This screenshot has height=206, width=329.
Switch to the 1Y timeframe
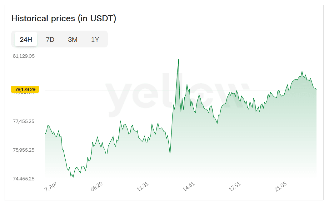(x=95, y=39)
